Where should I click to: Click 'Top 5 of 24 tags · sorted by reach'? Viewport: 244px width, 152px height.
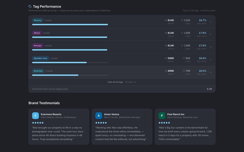tap(199, 11)
